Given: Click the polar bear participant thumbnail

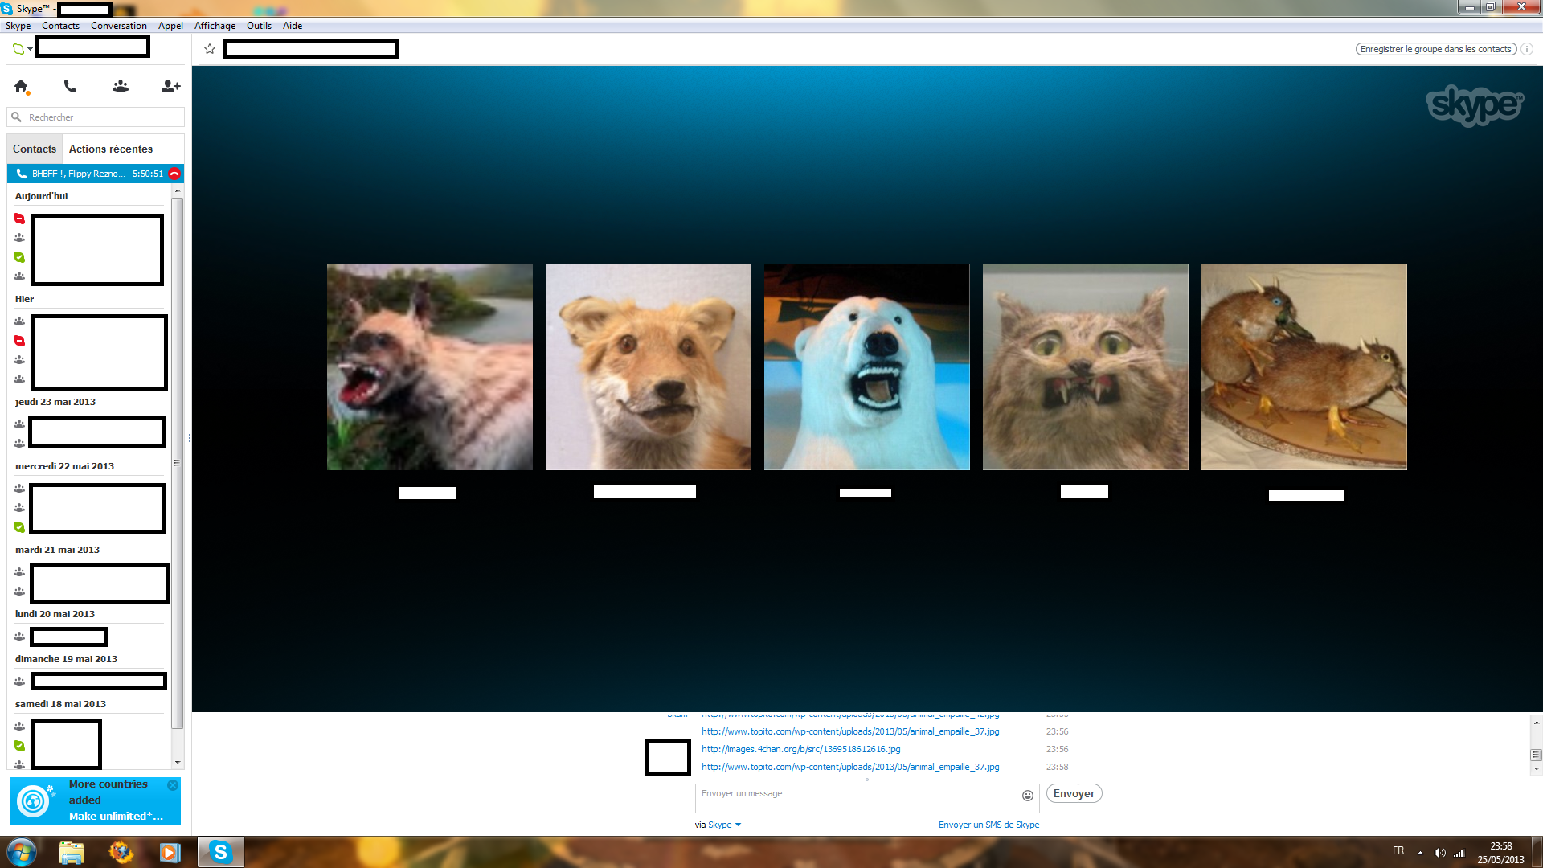Looking at the screenshot, I should (866, 367).
